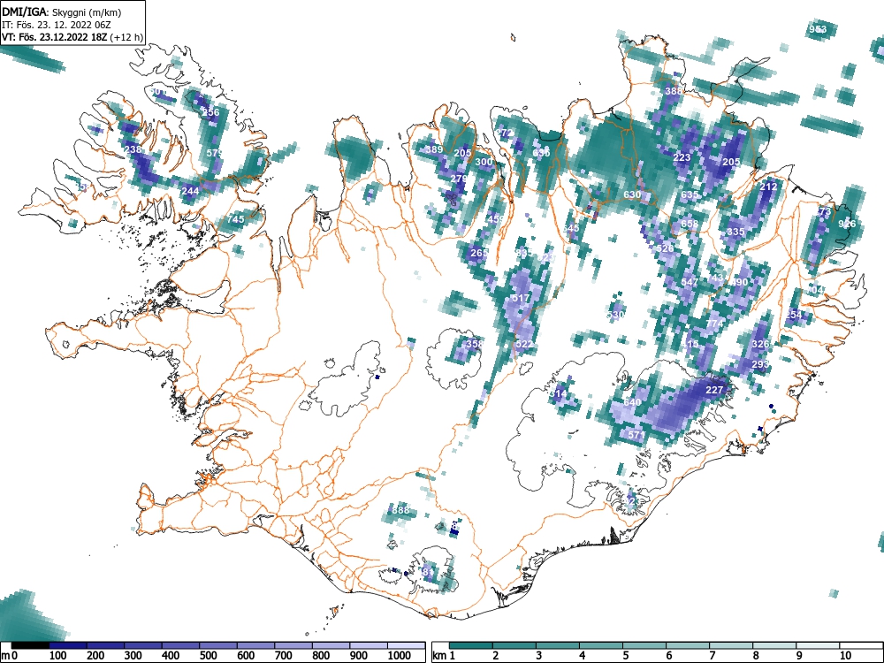The image size is (884, 663).
Task: Pick the 3–4 km teal legend swatch
Action: click(558, 645)
